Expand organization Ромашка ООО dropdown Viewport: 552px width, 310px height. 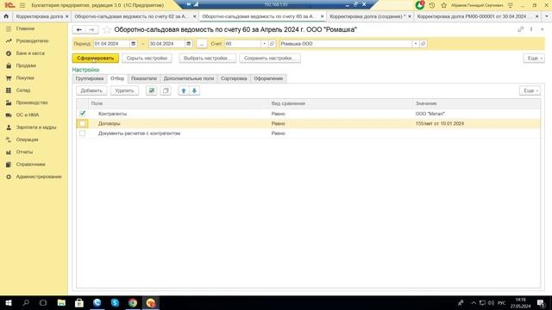point(416,44)
